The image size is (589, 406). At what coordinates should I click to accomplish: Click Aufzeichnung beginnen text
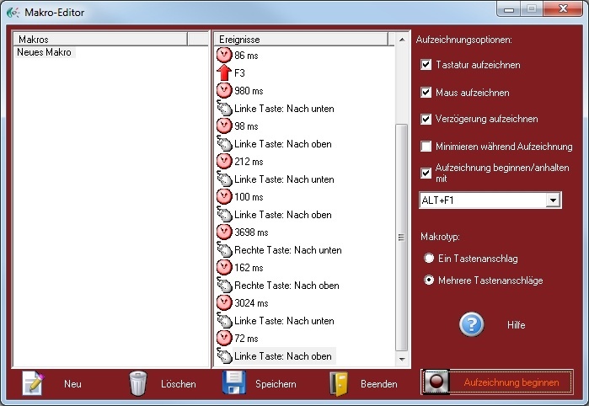coord(511,382)
